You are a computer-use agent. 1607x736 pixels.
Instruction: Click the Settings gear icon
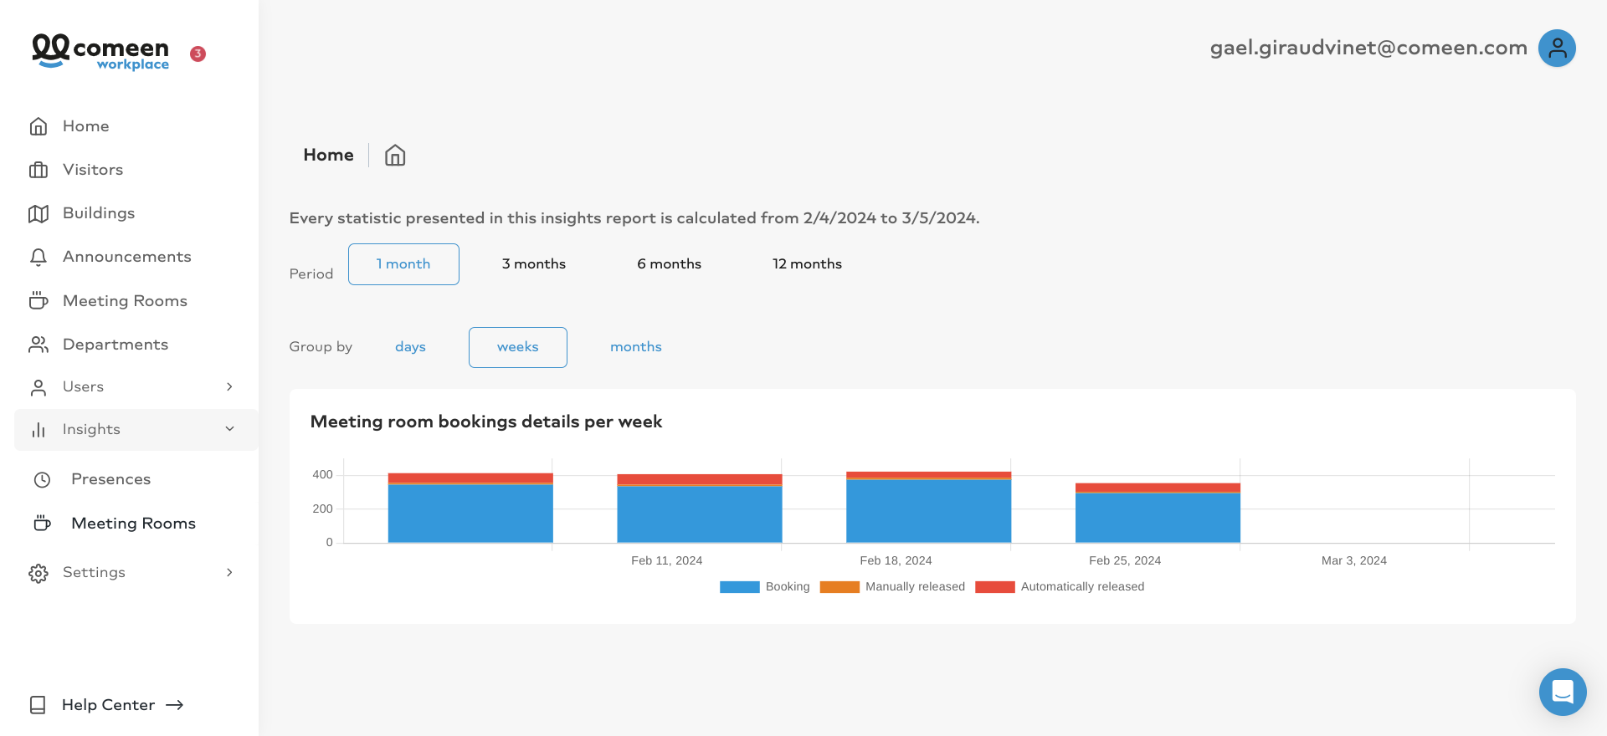[39, 573]
